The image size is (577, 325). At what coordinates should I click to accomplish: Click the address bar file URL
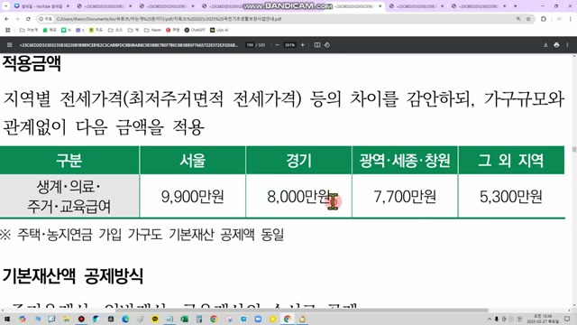click(169, 19)
